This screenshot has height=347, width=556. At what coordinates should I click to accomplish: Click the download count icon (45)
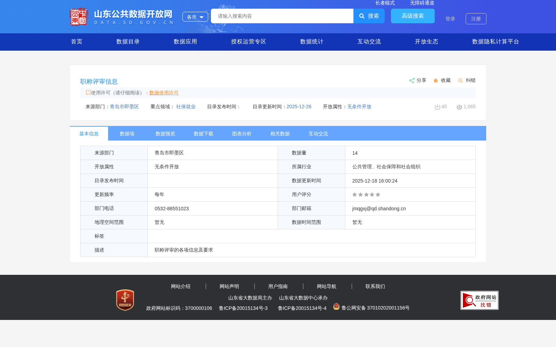tap(438, 107)
